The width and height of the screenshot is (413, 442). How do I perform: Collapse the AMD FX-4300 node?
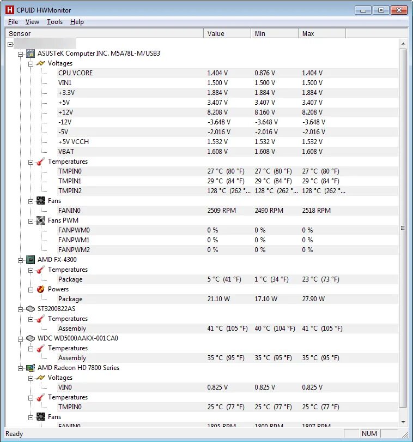coord(20,260)
